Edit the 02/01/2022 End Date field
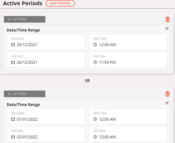The height and width of the screenshot is (143, 175). 46,134
